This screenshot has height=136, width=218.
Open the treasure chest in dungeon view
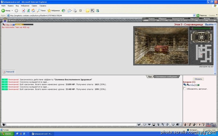tap(161, 49)
